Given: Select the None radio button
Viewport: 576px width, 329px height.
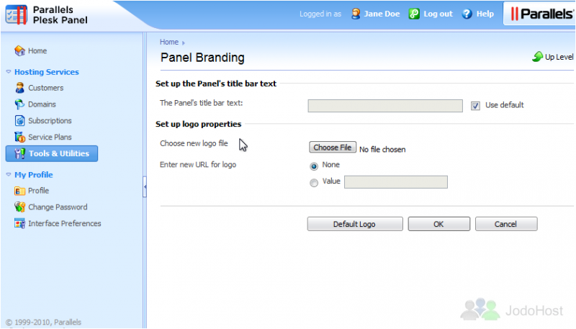Looking at the screenshot, I should click(x=314, y=166).
